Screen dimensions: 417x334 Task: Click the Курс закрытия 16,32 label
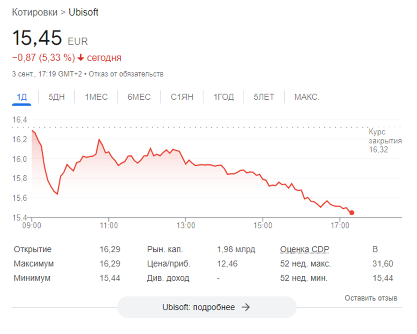[385, 141]
